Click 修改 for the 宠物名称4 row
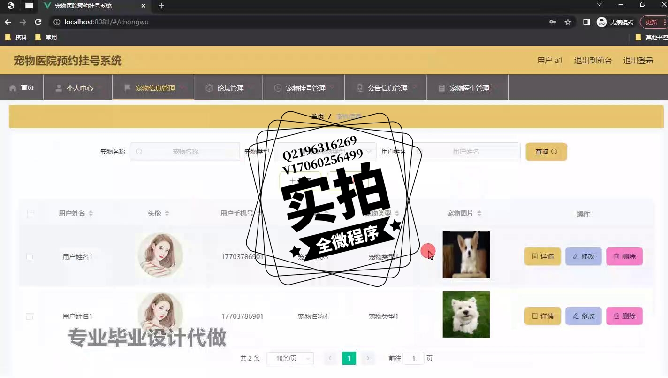Viewport: 668px width, 378px height. 584,316
